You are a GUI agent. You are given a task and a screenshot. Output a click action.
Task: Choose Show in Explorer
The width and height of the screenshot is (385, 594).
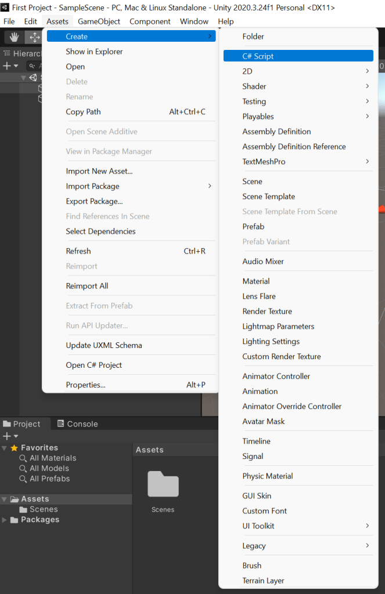tap(131, 52)
